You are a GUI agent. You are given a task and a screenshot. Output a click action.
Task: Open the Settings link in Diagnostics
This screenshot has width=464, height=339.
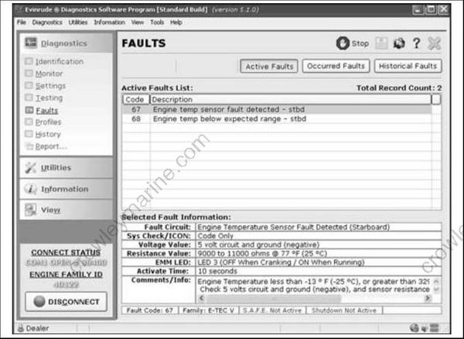point(50,86)
